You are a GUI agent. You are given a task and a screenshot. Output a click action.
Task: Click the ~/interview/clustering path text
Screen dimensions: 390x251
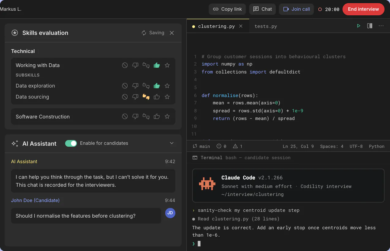(253, 194)
